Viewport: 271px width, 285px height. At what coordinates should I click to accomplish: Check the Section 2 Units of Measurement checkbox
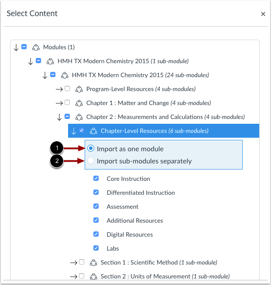pyautogui.click(x=82, y=276)
